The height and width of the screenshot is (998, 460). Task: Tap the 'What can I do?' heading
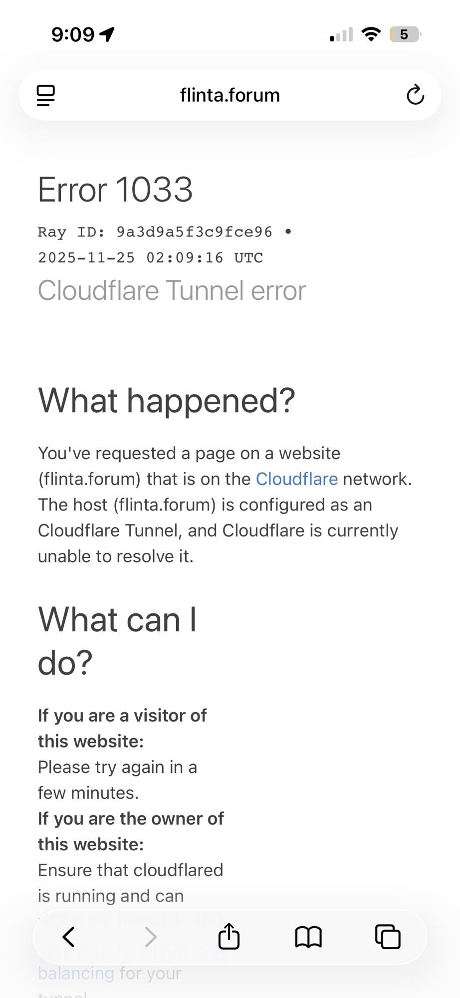click(117, 641)
